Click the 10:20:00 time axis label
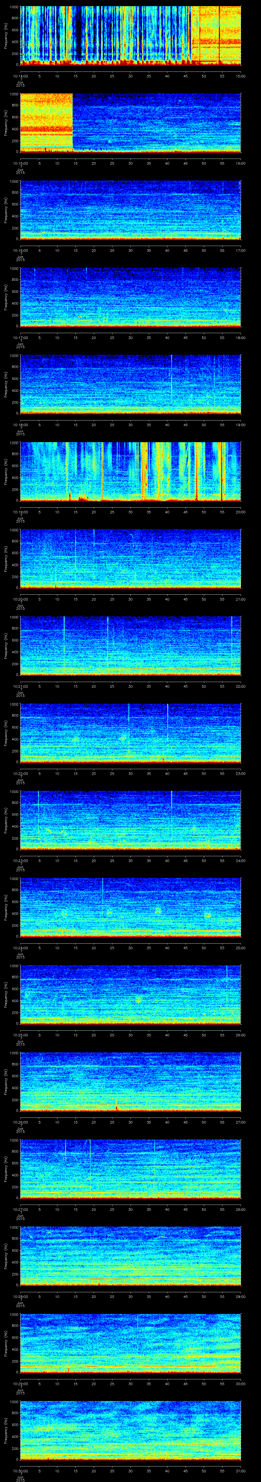The width and height of the screenshot is (261, 1482). [21, 599]
